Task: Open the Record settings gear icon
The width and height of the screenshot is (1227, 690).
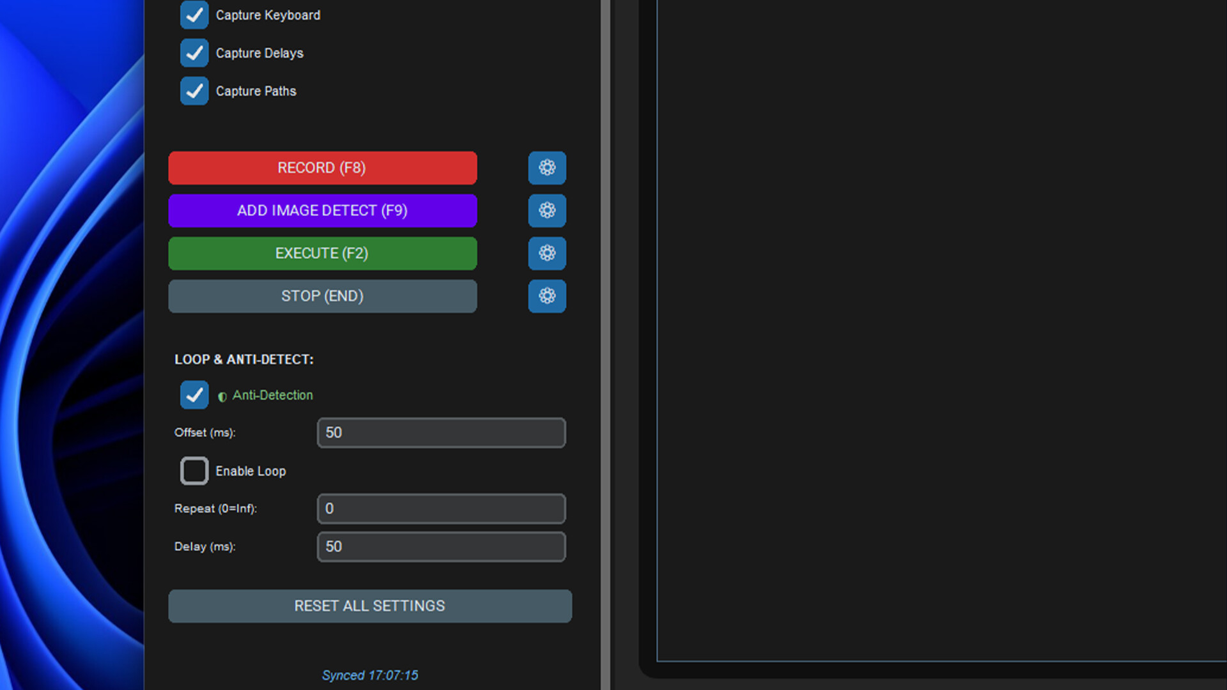Action: coord(547,168)
